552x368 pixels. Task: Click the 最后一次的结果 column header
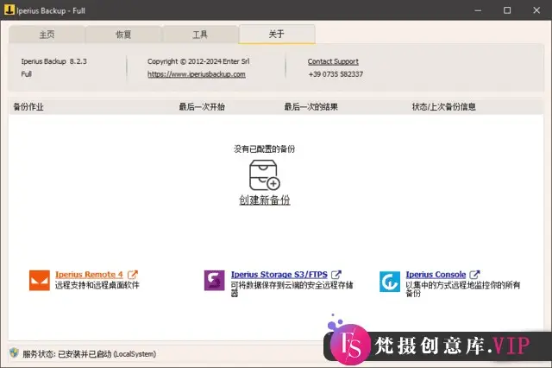310,107
